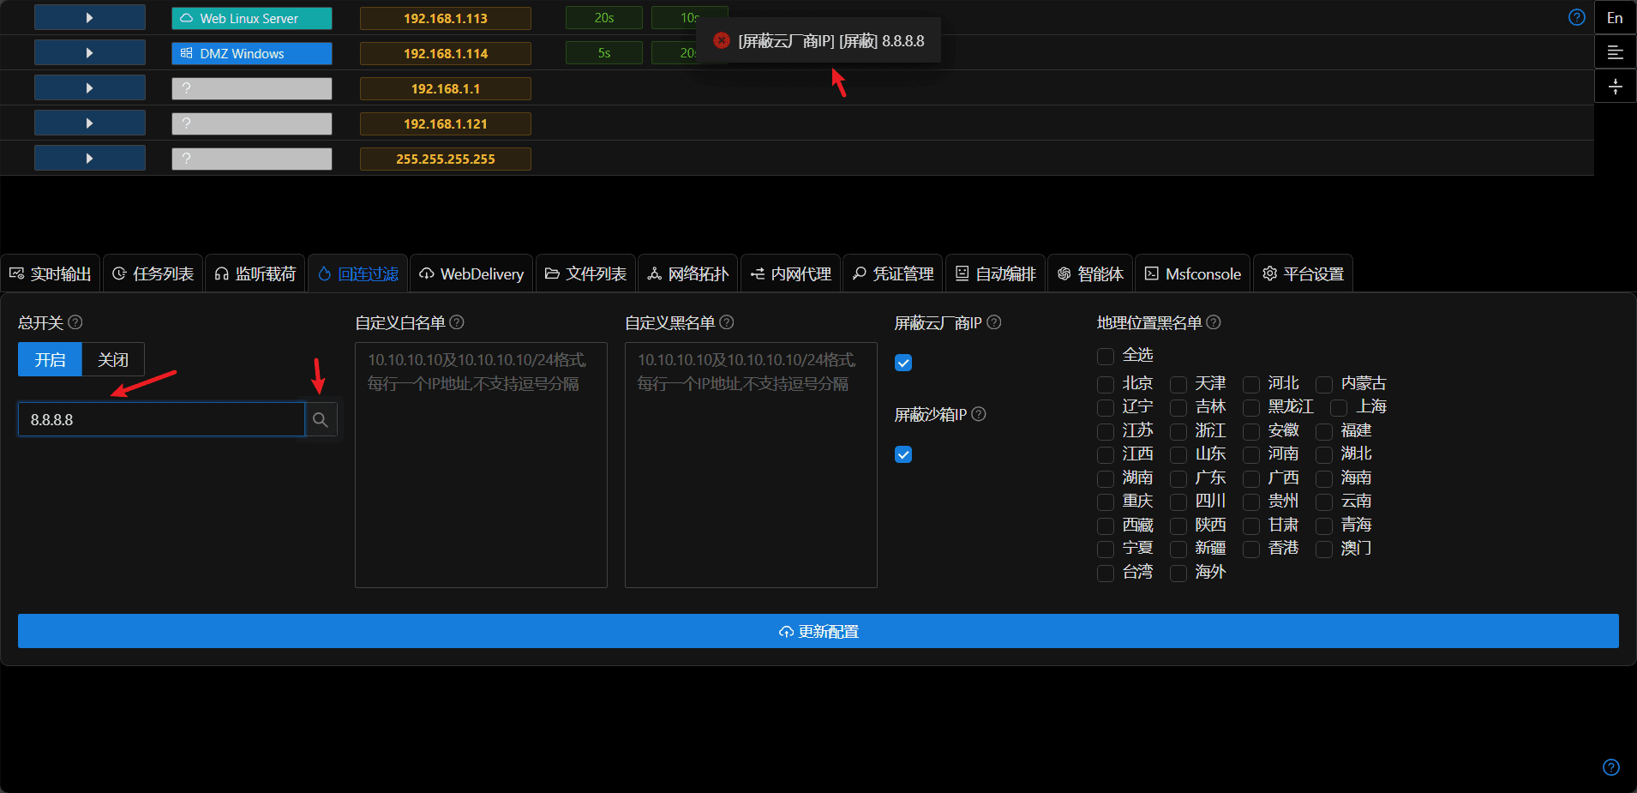
Task: Uncheck the 屏蔽沙箱IP checkbox
Action: tap(903, 454)
